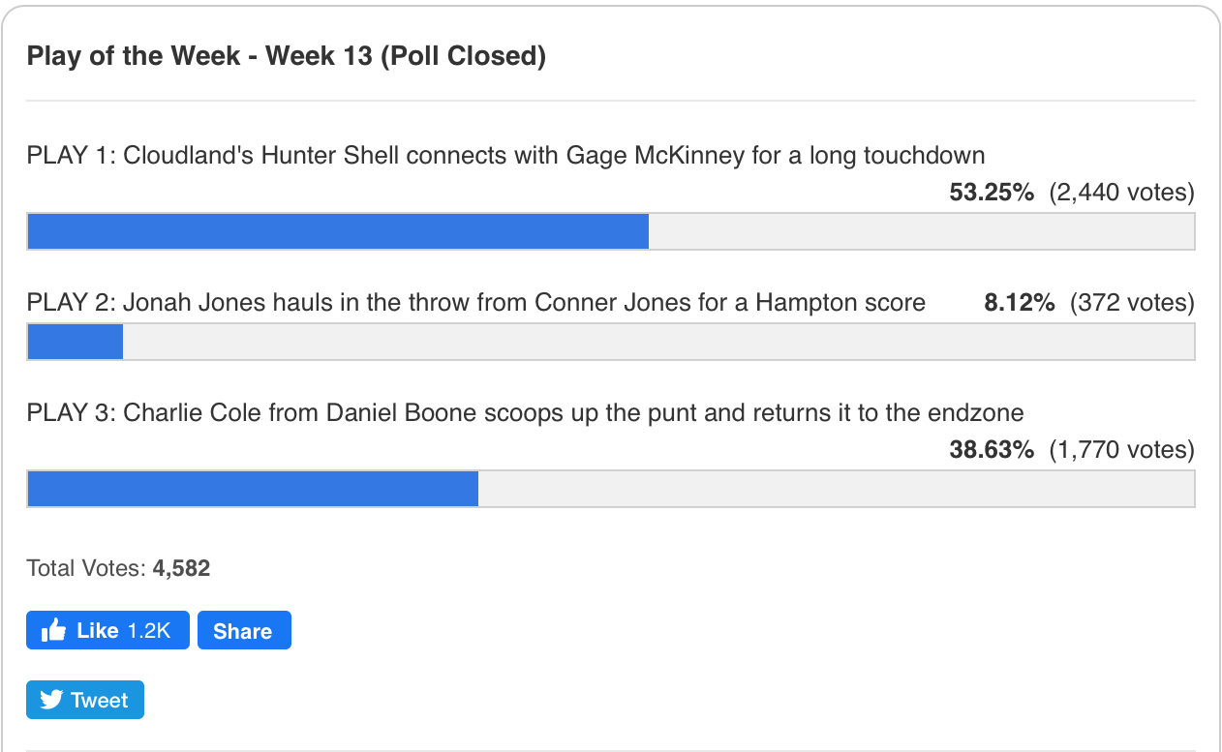1222x752 pixels.
Task: Click the gray remainder of Play 3 bar
Action: (x=836, y=489)
